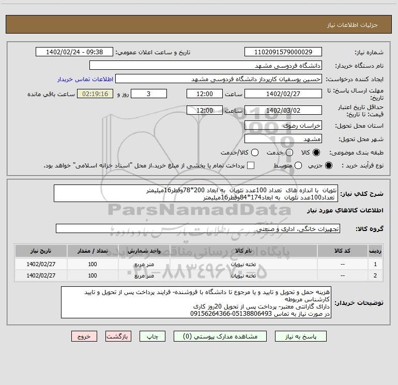
Task: Click the تاریخ نیاز column header
Action: [x=41, y=251]
